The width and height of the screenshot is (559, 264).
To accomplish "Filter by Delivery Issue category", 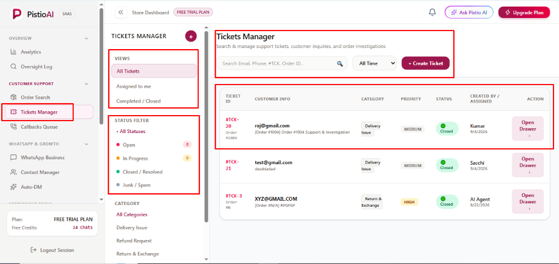I will (x=132, y=227).
